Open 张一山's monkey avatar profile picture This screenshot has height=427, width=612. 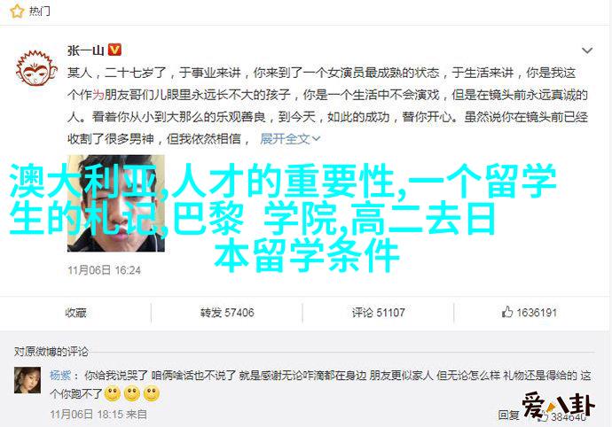(x=36, y=67)
